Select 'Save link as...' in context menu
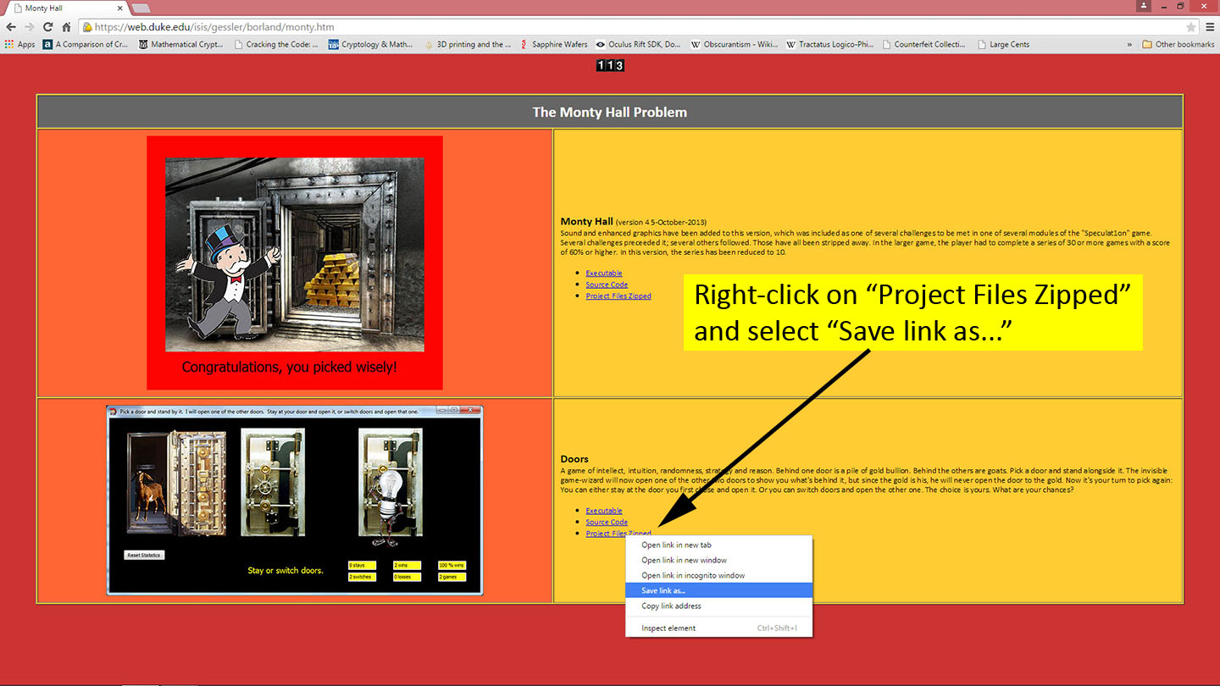This screenshot has width=1220, height=686. click(x=718, y=590)
